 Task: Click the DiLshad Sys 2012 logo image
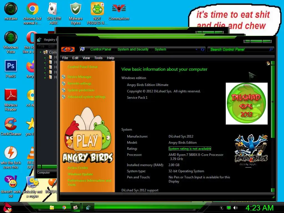pyautogui.click(x=247, y=103)
